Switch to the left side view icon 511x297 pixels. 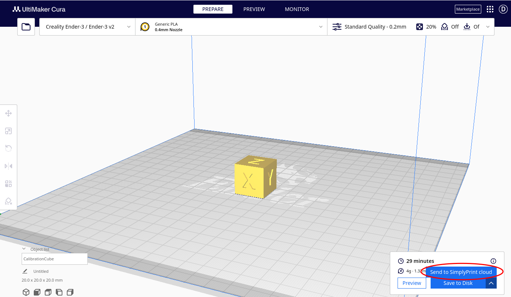[x=59, y=292]
